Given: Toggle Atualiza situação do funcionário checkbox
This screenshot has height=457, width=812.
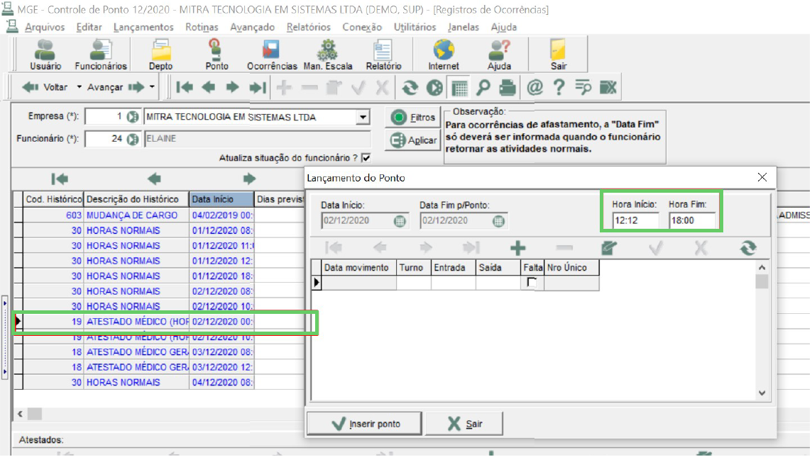Looking at the screenshot, I should pos(366,158).
